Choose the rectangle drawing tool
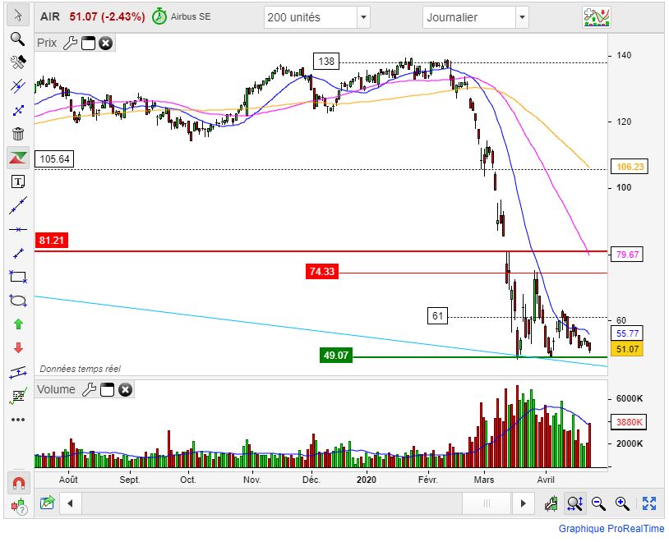Image resolution: width=669 pixels, height=542 pixels. (x=17, y=276)
